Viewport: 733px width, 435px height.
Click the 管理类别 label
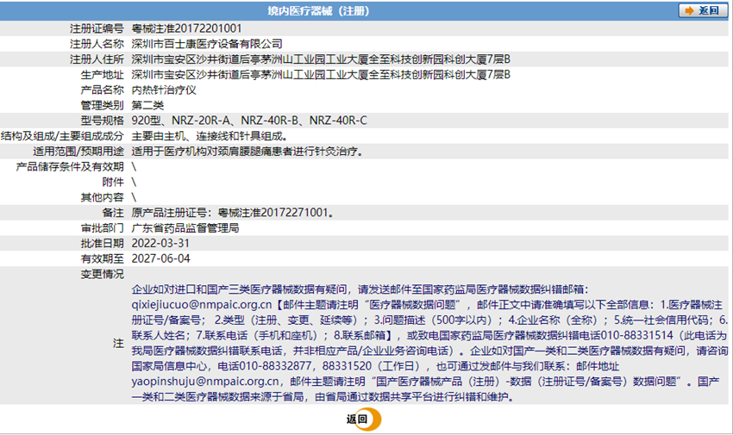[103, 105]
